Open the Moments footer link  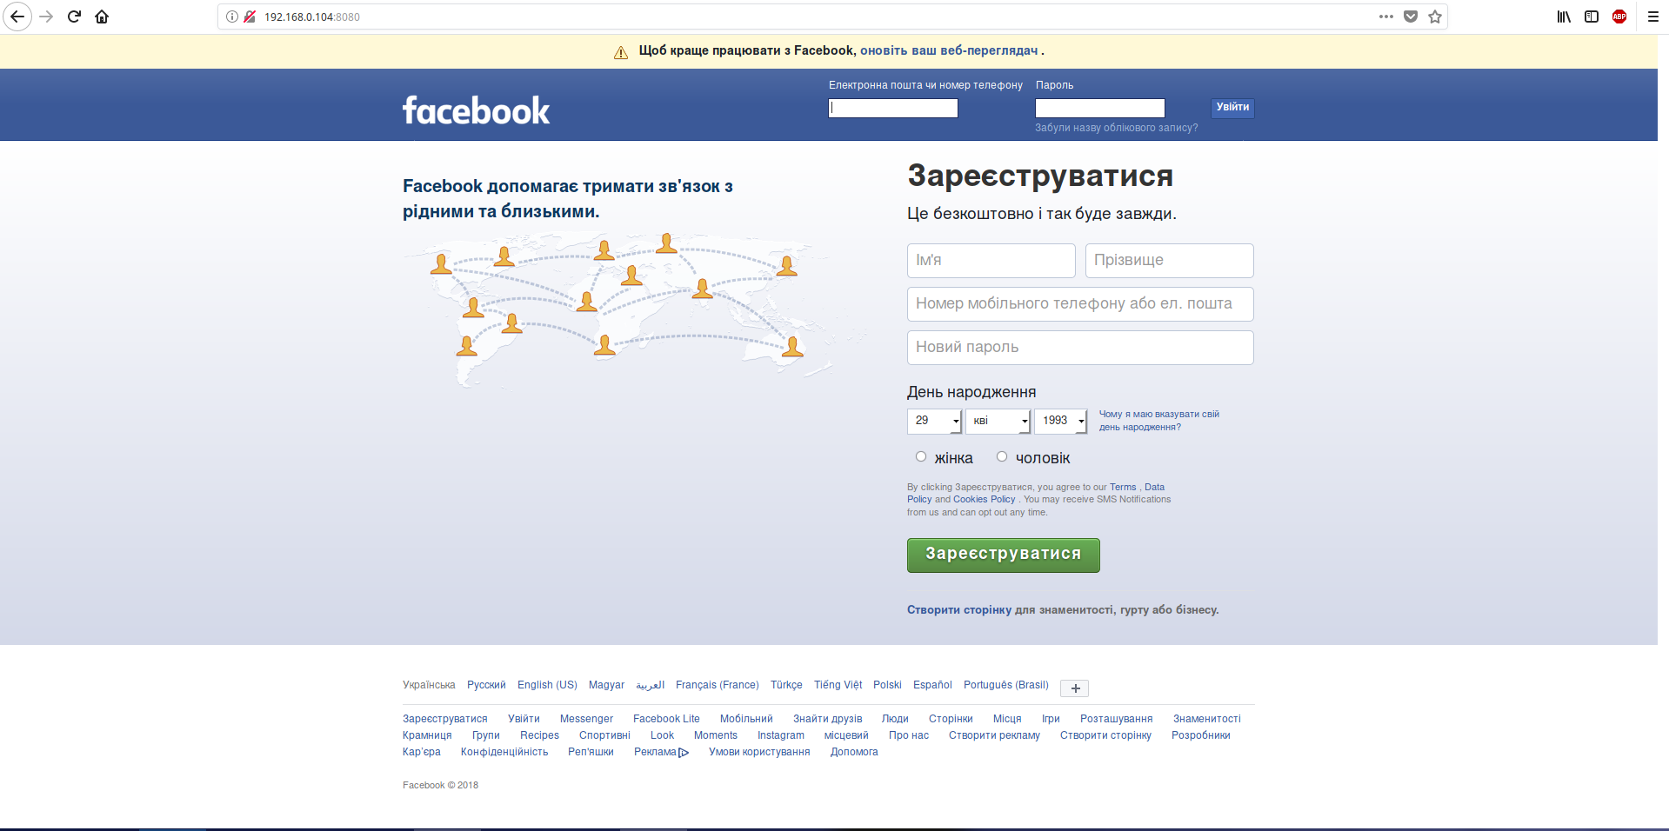716,735
